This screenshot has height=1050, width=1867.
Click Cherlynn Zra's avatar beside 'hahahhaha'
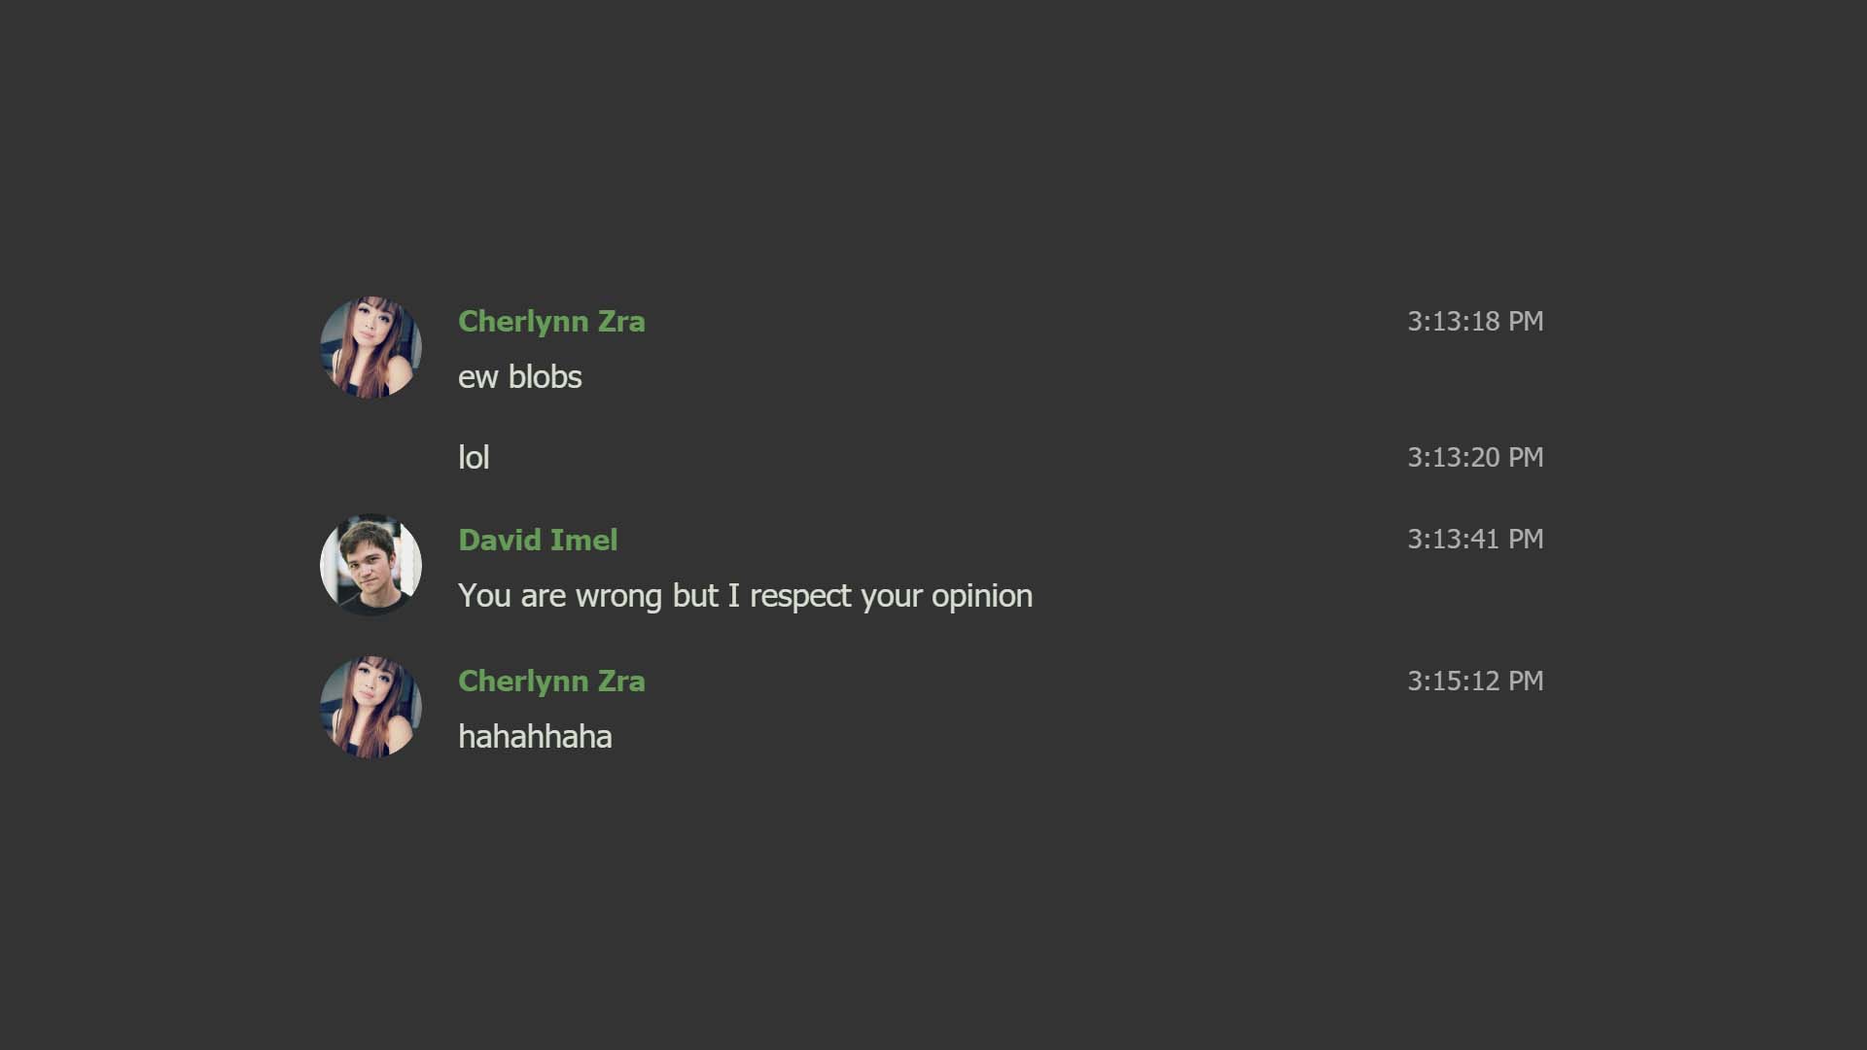pyautogui.click(x=370, y=707)
